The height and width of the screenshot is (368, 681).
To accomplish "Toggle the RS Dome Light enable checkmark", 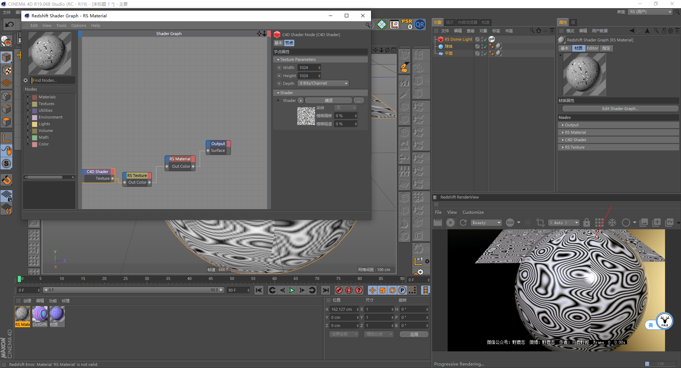I will point(485,40).
